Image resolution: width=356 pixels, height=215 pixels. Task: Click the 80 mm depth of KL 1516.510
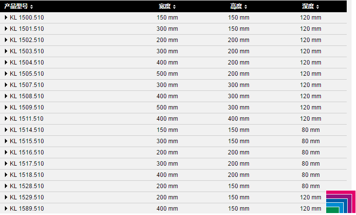pyautogui.click(x=311, y=152)
